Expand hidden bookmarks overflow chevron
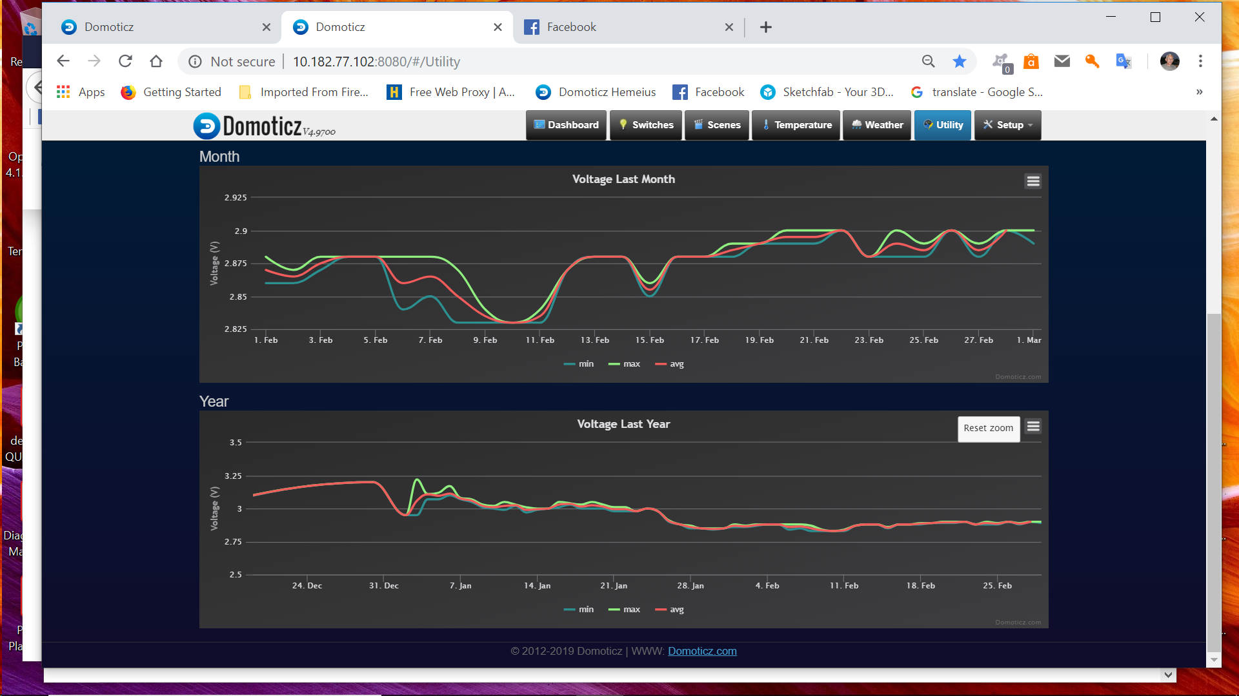Image resolution: width=1239 pixels, height=696 pixels. click(x=1199, y=92)
